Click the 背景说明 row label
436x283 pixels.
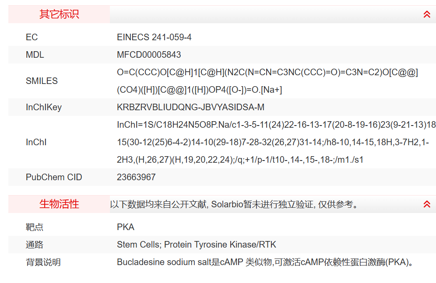point(43,262)
